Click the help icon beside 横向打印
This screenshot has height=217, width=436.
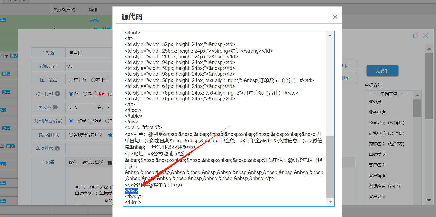click(x=57, y=94)
